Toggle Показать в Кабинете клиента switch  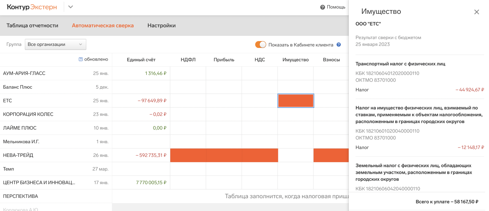[x=261, y=44]
